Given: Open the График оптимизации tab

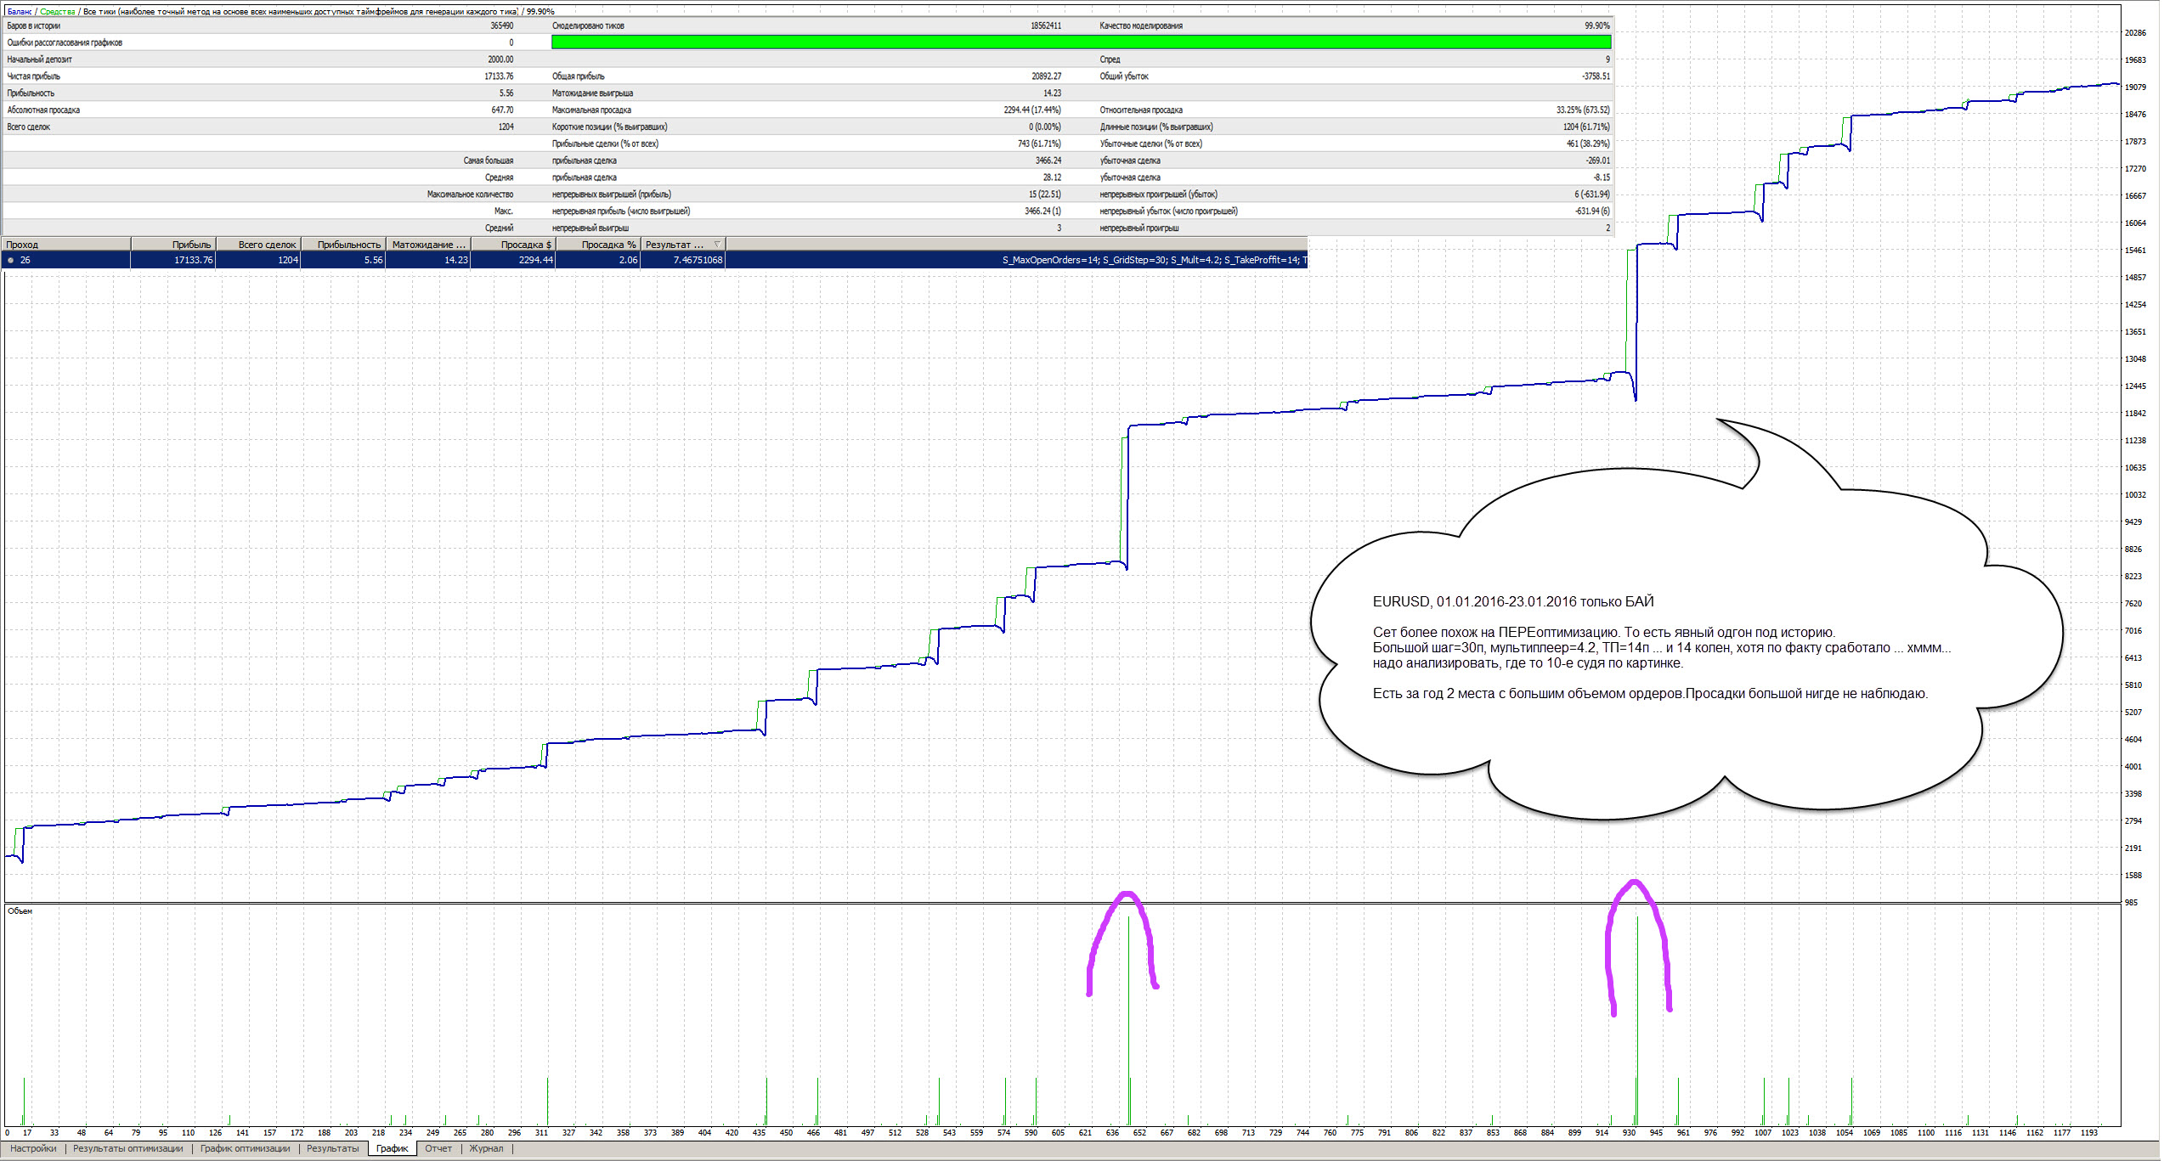Looking at the screenshot, I should 246,1148.
